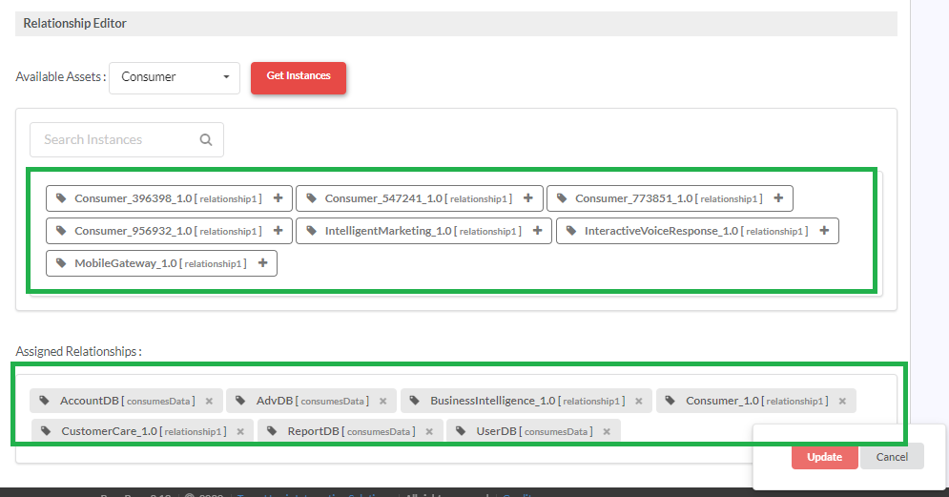Click tag icon of AccountDB

(44, 400)
